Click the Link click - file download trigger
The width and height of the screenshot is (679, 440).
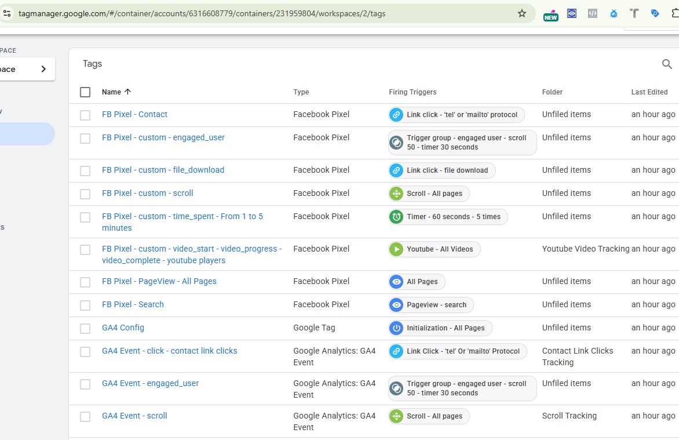point(441,170)
